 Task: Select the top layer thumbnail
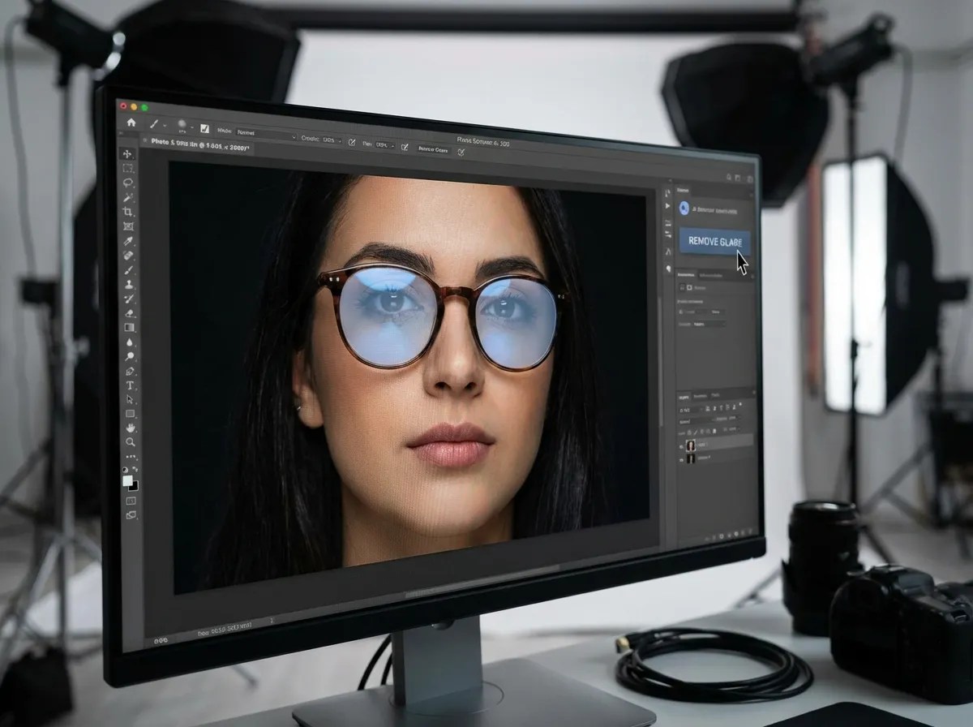pyautogui.click(x=691, y=445)
